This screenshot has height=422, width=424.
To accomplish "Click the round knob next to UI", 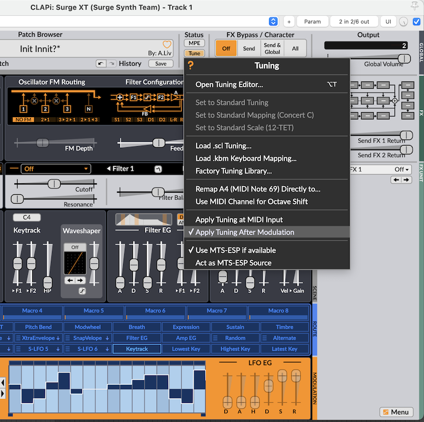I will tap(403, 22).
